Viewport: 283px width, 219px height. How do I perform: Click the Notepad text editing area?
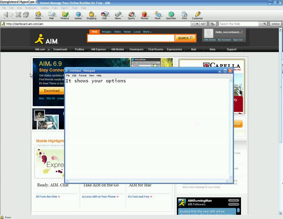coord(147,128)
